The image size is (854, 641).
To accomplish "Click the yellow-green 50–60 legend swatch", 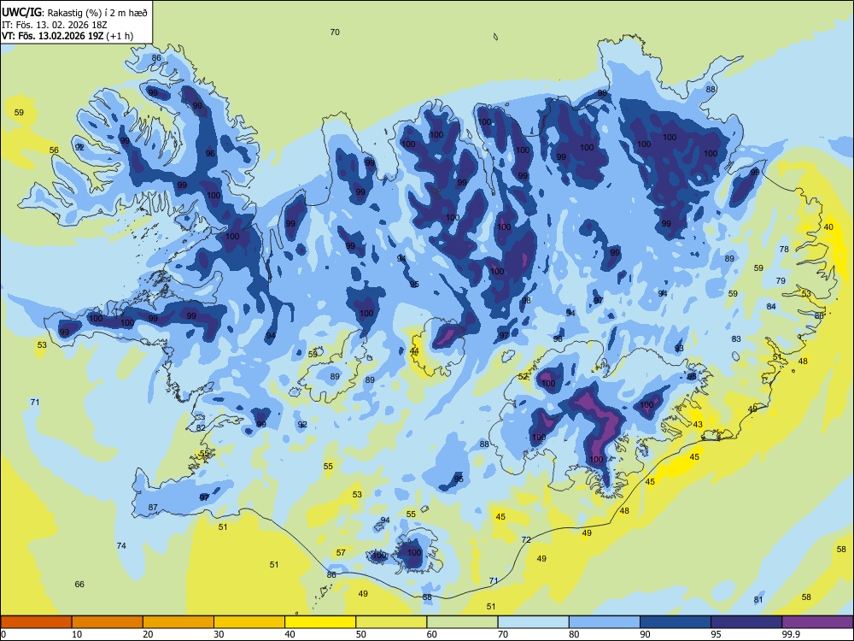I will tap(391, 622).
